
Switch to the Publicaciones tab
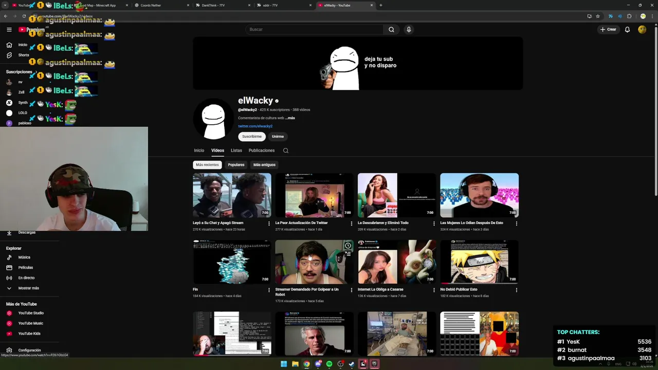pyautogui.click(x=262, y=151)
